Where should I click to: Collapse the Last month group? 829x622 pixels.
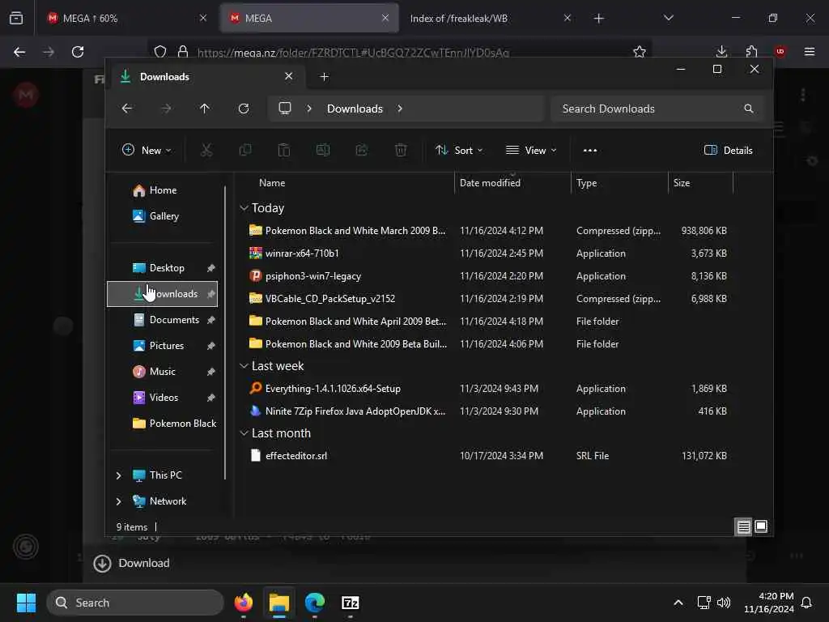pyautogui.click(x=244, y=433)
